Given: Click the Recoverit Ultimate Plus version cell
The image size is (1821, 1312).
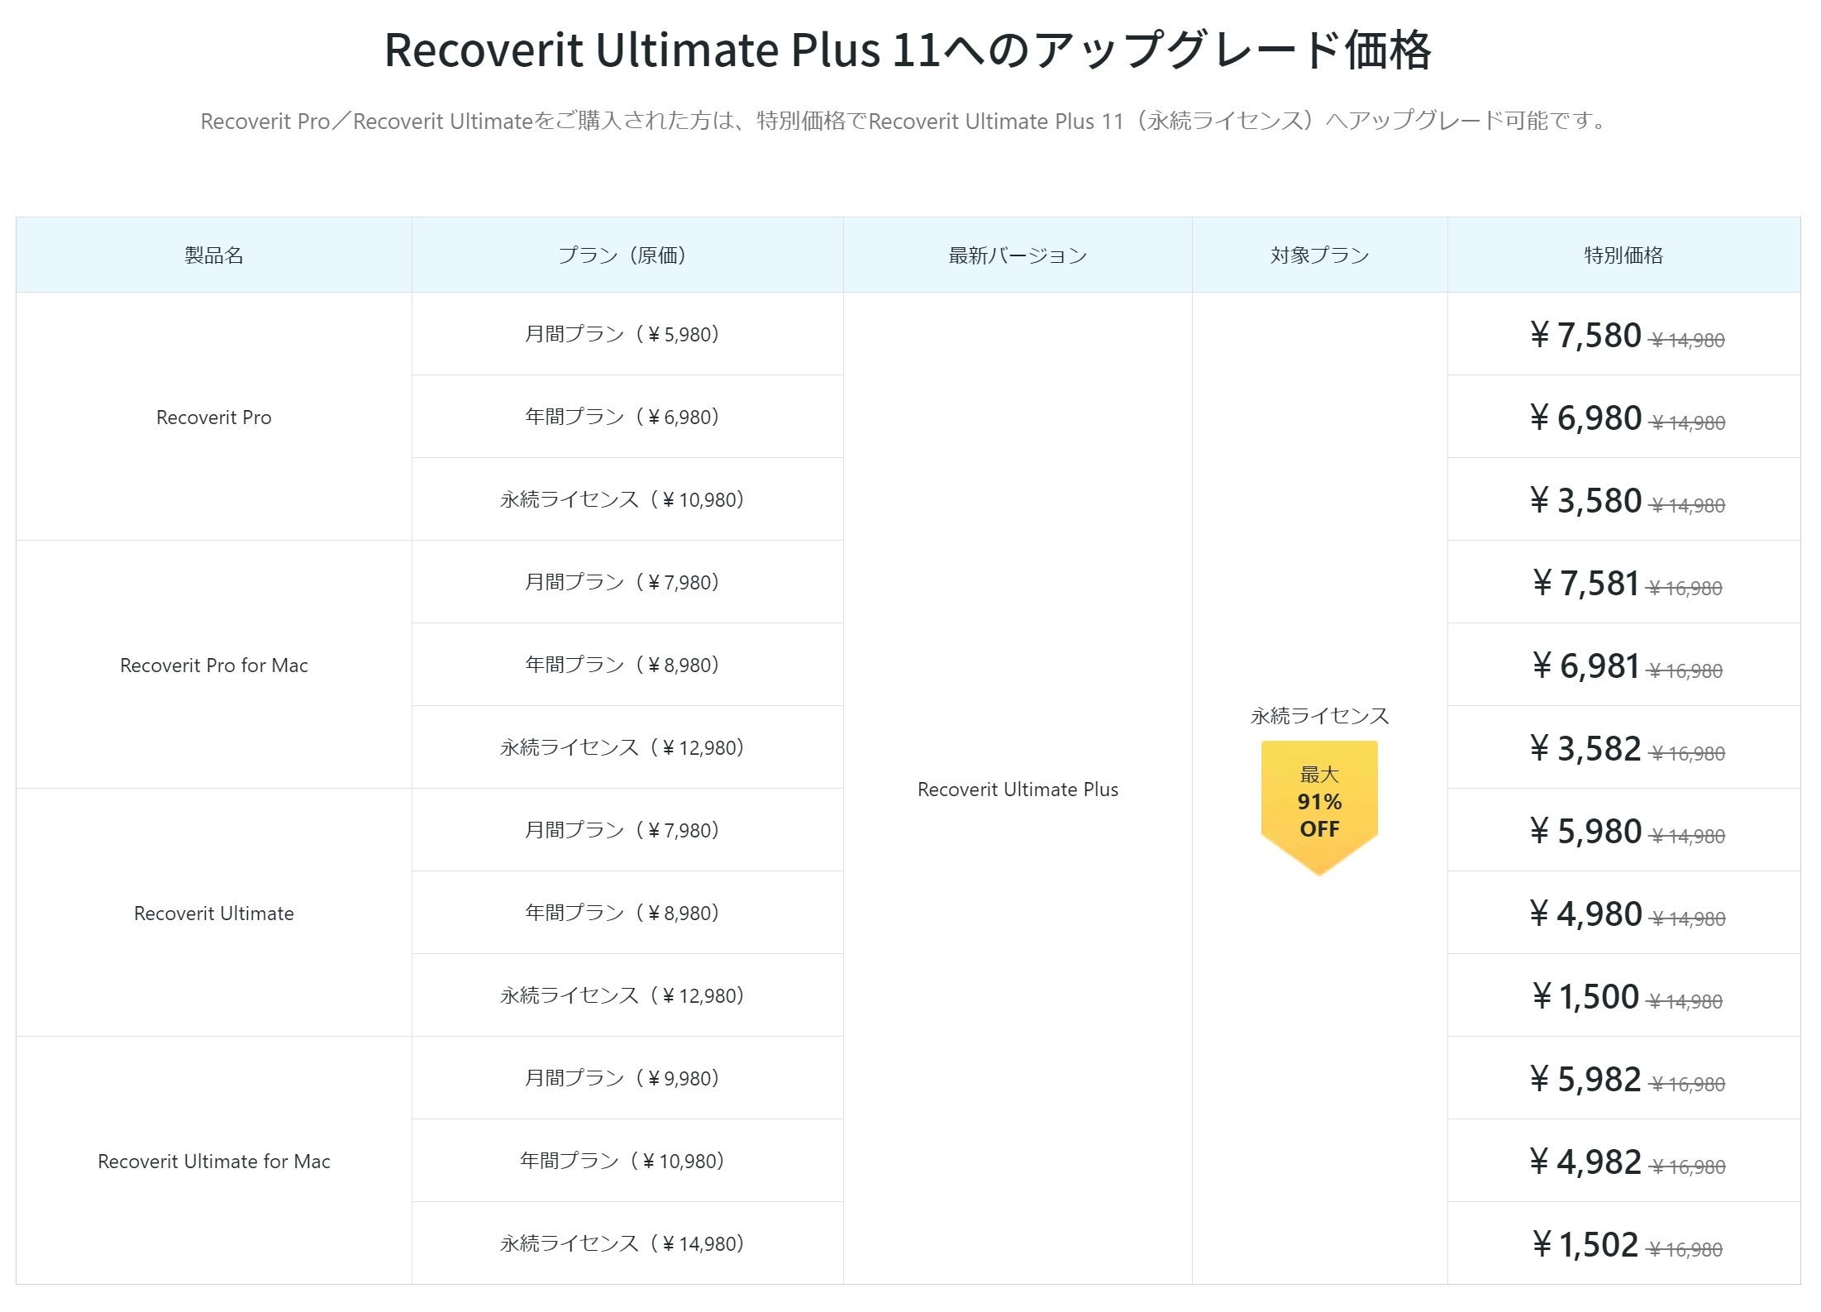Looking at the screenshot, I should pyautogui.click(x=1017, y=790).
